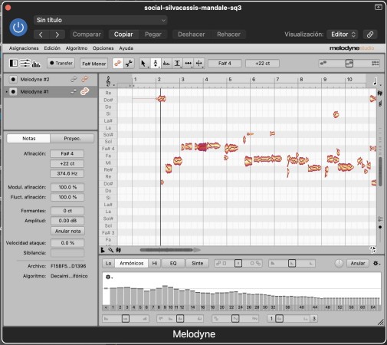Click the link chain icon at top right
Screen dimensions: 387x345
pyautogui.click(x=370, y=34)
